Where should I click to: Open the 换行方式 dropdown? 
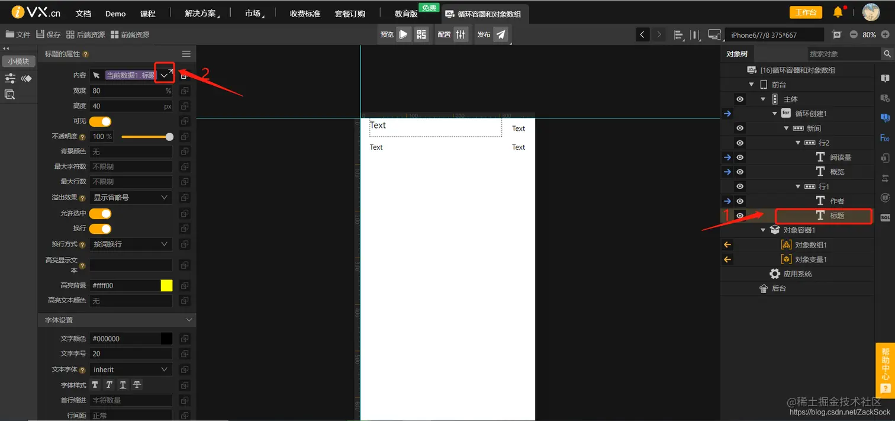pyautogui.click(x=131, y=244)
